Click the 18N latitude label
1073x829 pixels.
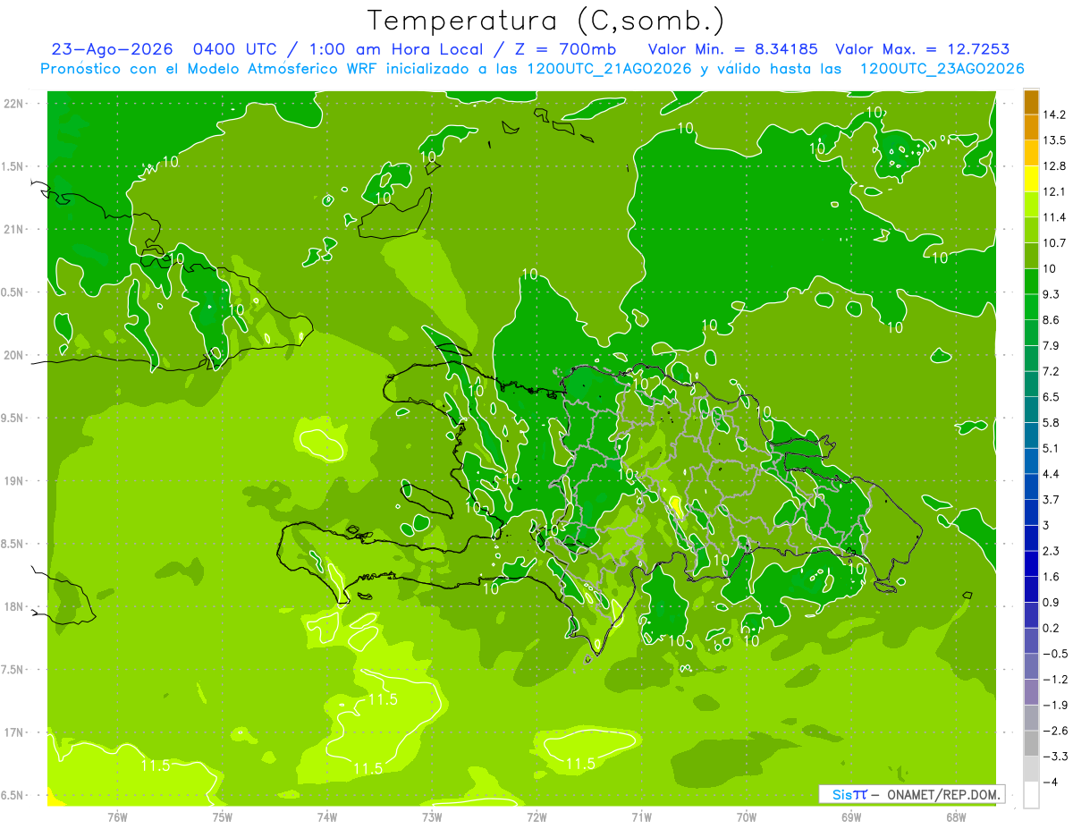click(x=15, y=607)
